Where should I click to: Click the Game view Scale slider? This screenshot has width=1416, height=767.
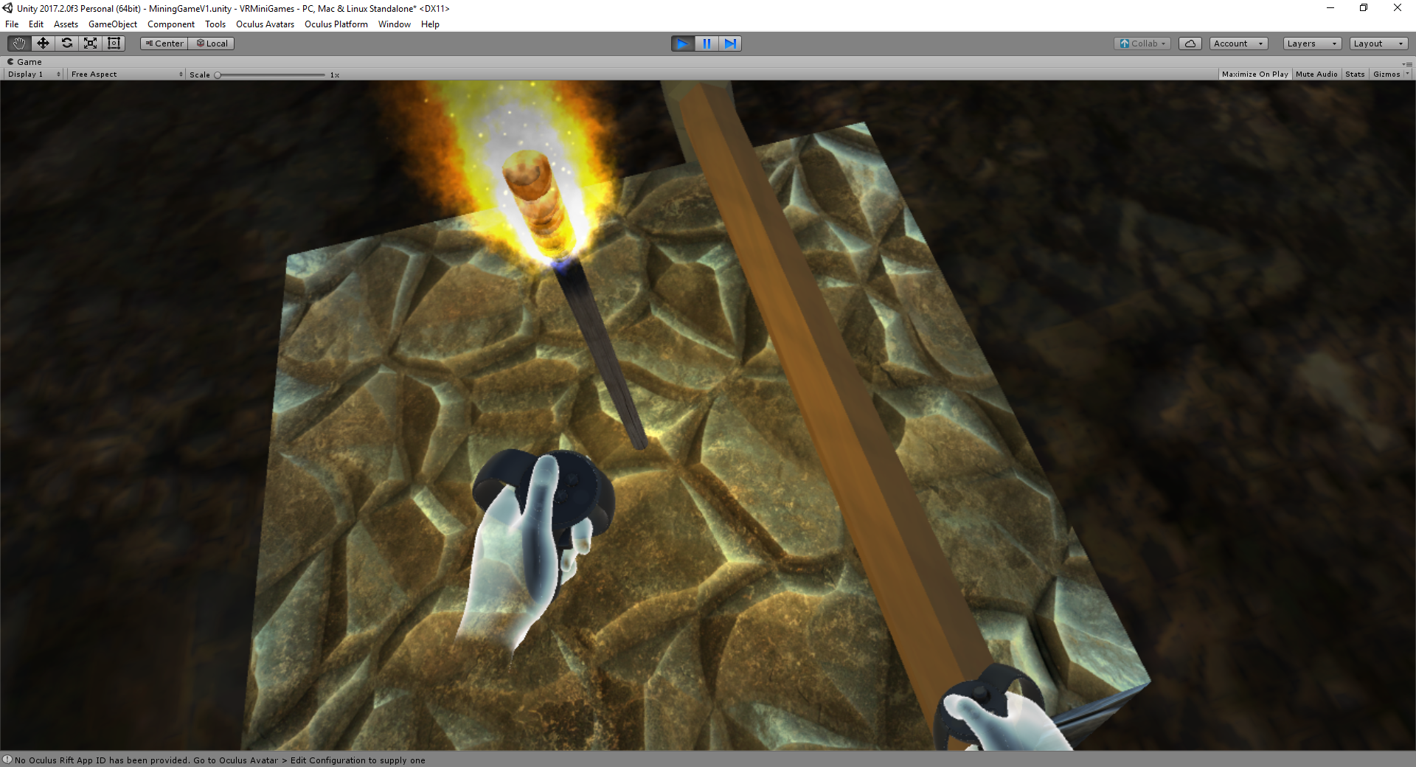pos(270,75)
